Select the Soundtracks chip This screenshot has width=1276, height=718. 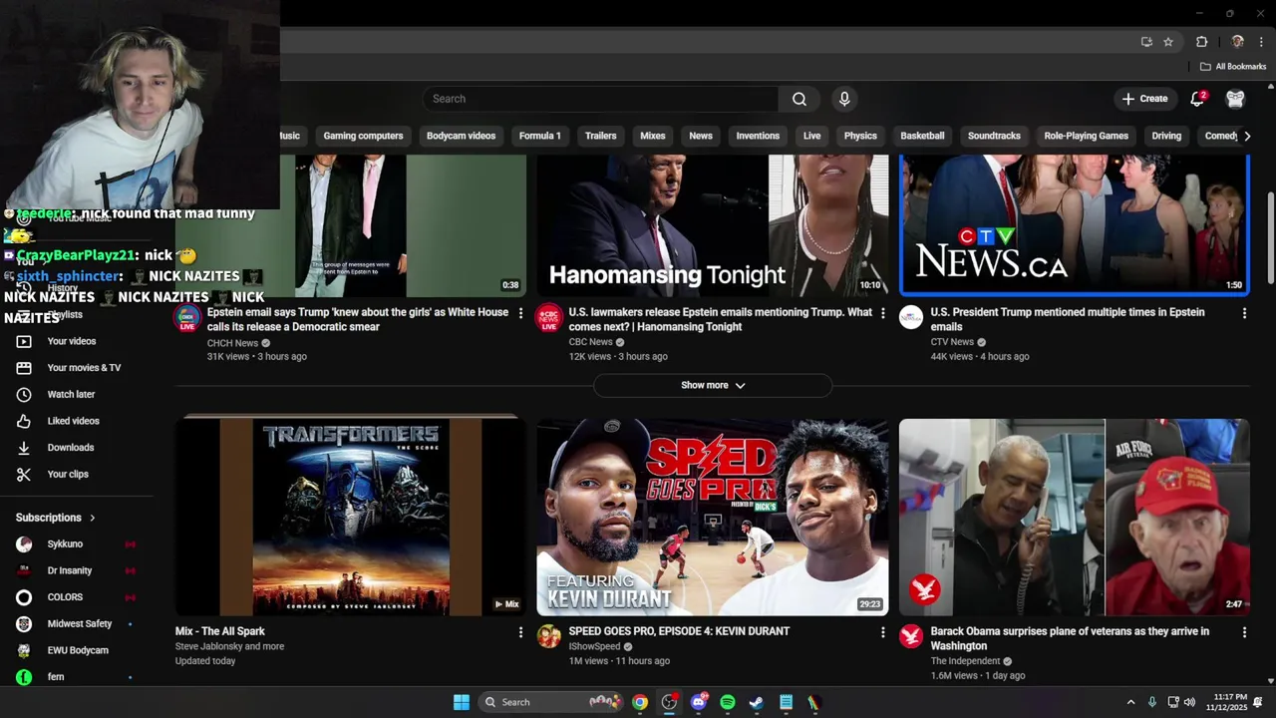pos(994,136)
